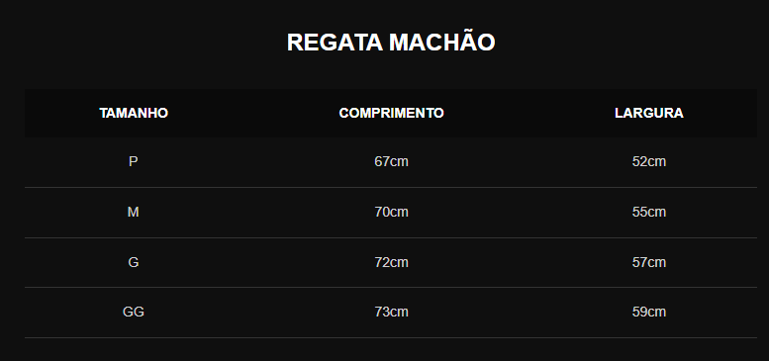Select the 59cm width cell
This screenshot has height=361, width=769.
(x=649, y=312)
